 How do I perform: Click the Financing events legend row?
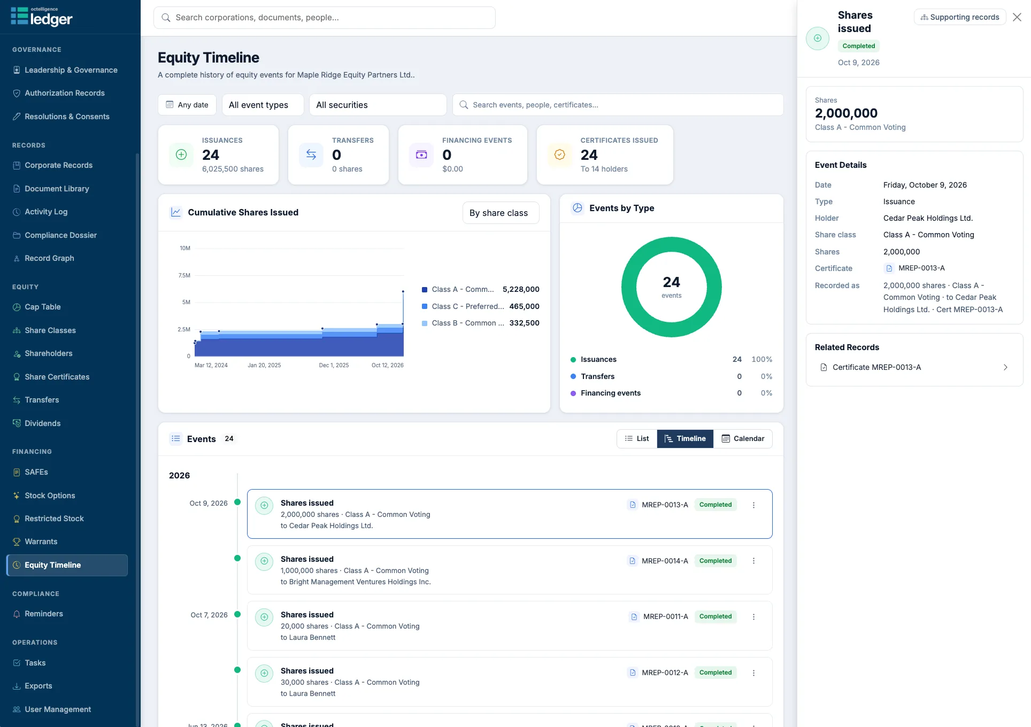coord(672,393)
